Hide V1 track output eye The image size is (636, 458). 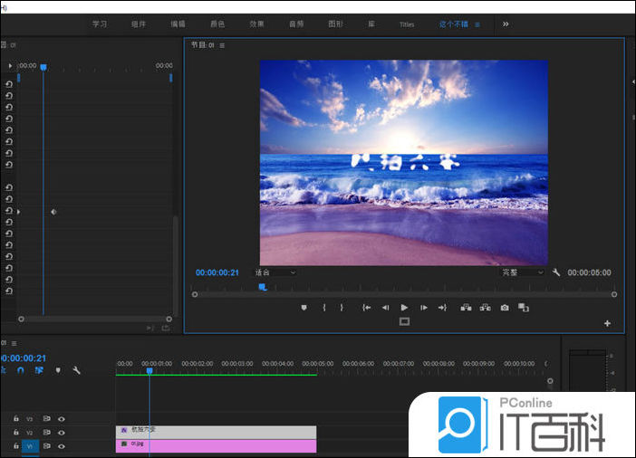tap(62, 446)
